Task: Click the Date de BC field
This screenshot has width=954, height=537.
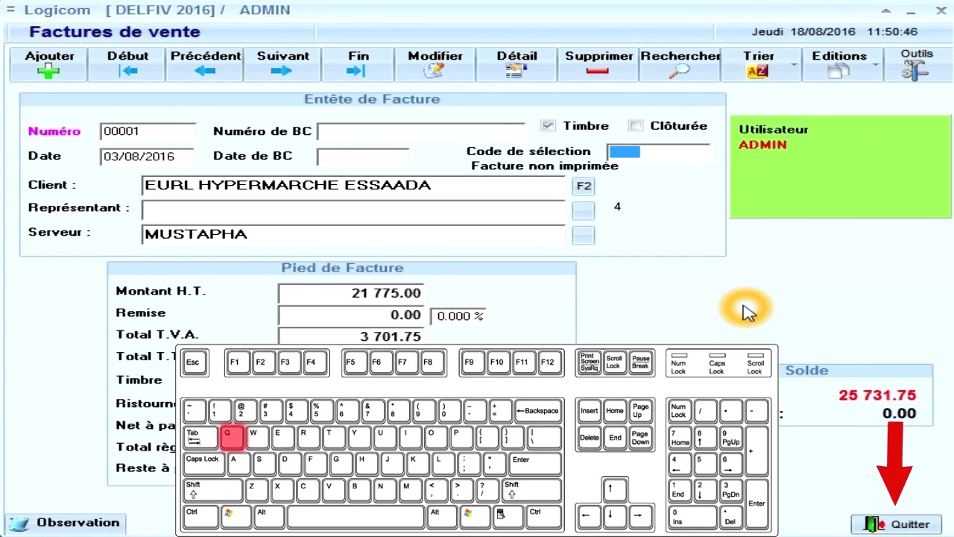Action: coord(363,157)
